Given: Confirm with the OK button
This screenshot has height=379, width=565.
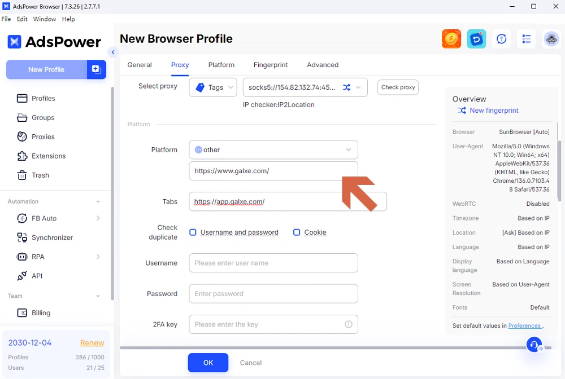Looking at the screenshot, I should (208, 363).
